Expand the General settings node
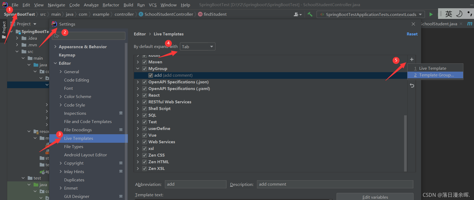 (61, 72)
